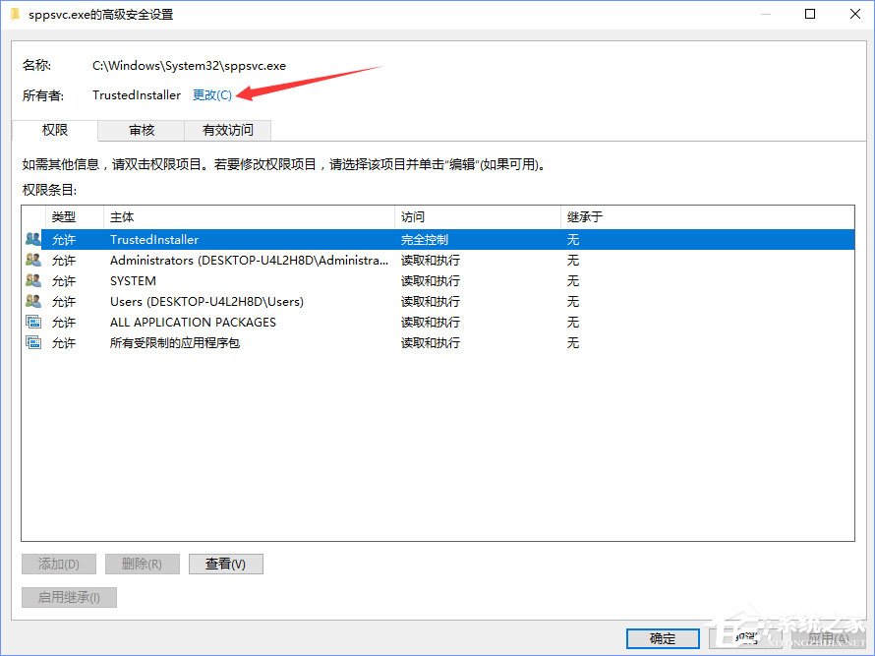The width and height of the screenshot is (875, 656).
Task: Select the 权限 tab
Action: (x=53, y=129)
